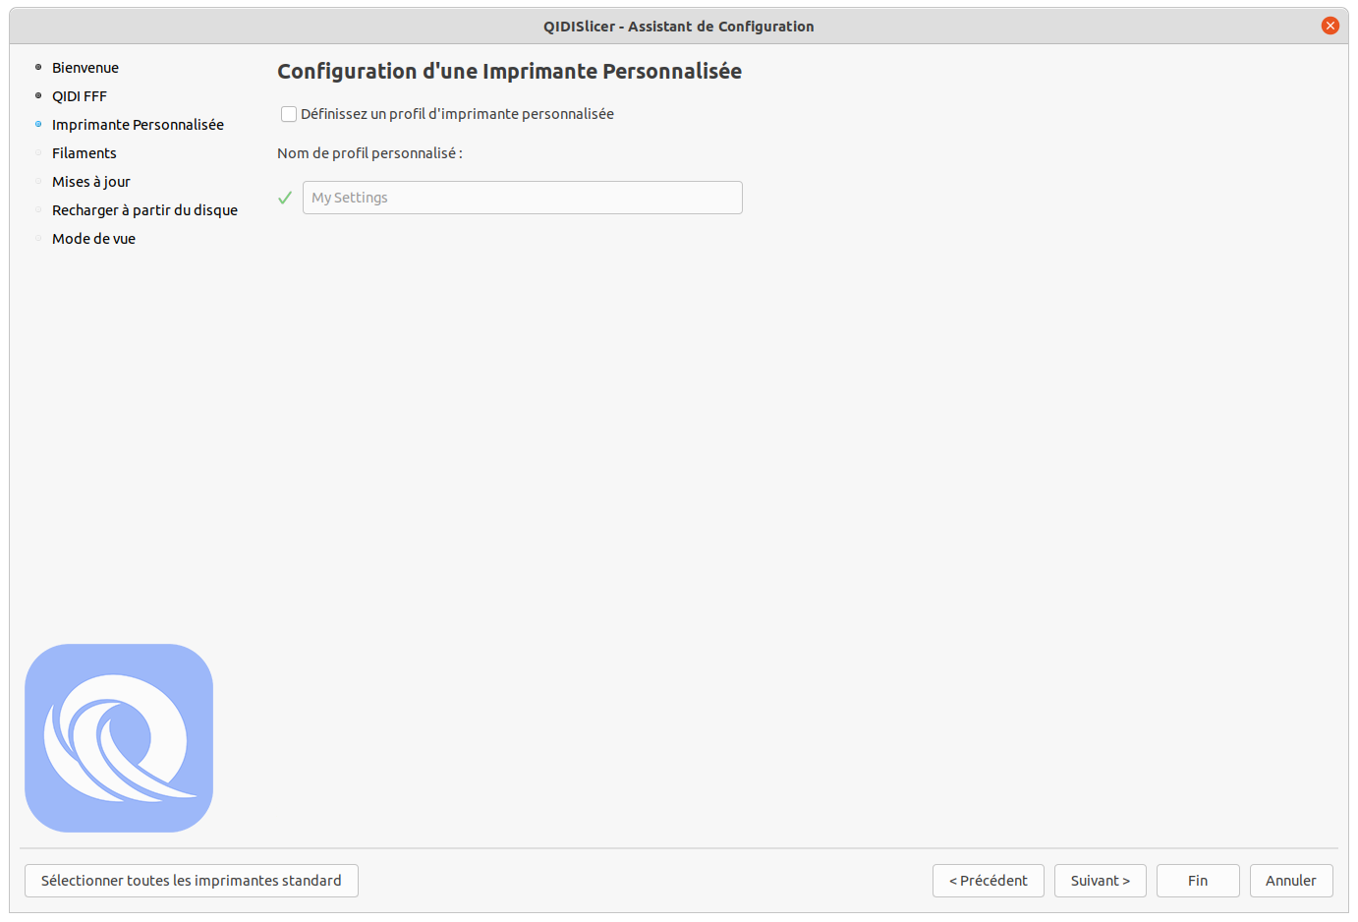Open the Filaments page in sidebar
This screenshot has height=922, width=1358.
coord(85,153)
